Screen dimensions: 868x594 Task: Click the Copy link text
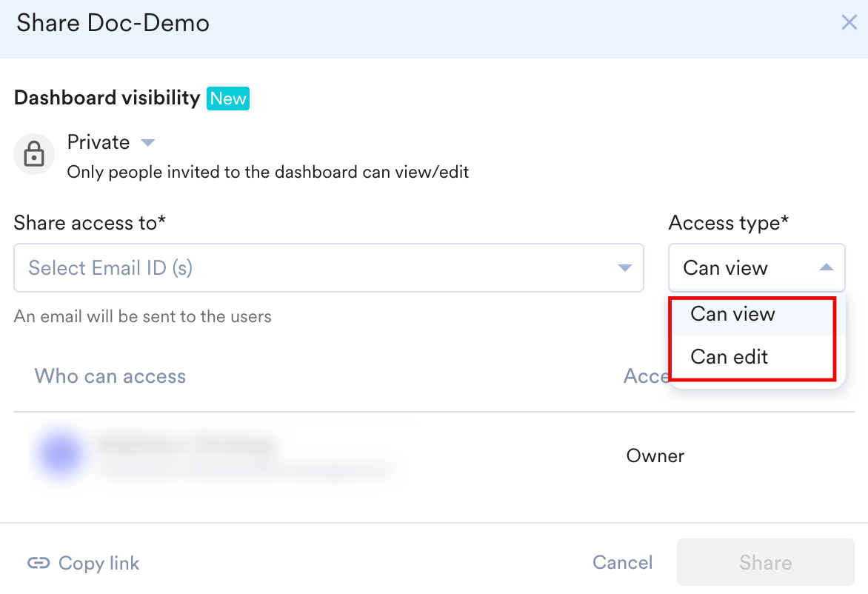point(99,564)
